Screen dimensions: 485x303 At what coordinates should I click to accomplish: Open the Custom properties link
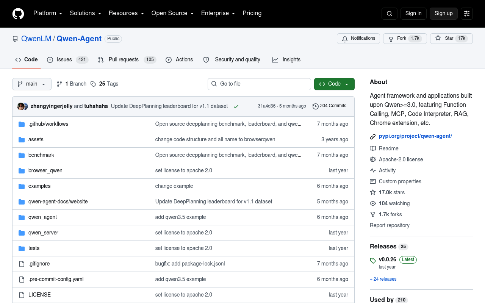[x=396, y=182]
